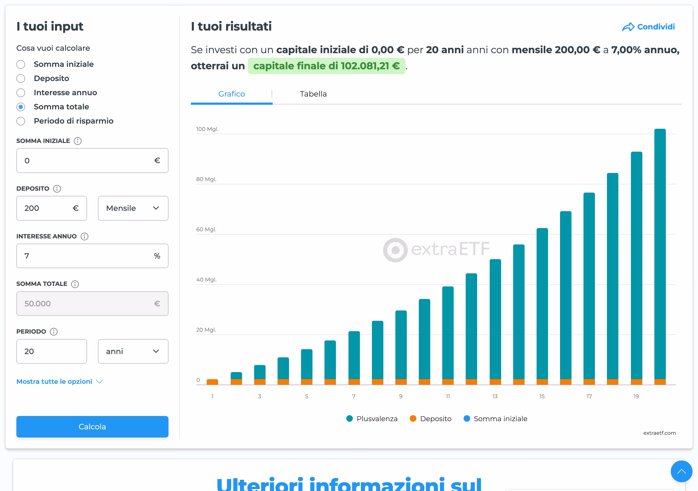The width and height of the screenshot is (698, 491).
Task: Select the Somma totale radio option
Action: tap(21, 107)
